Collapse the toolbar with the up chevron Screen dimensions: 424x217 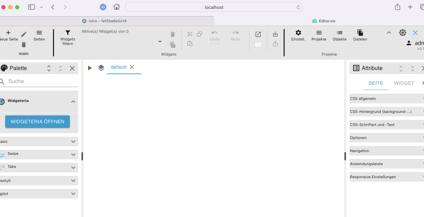(389, 33)
